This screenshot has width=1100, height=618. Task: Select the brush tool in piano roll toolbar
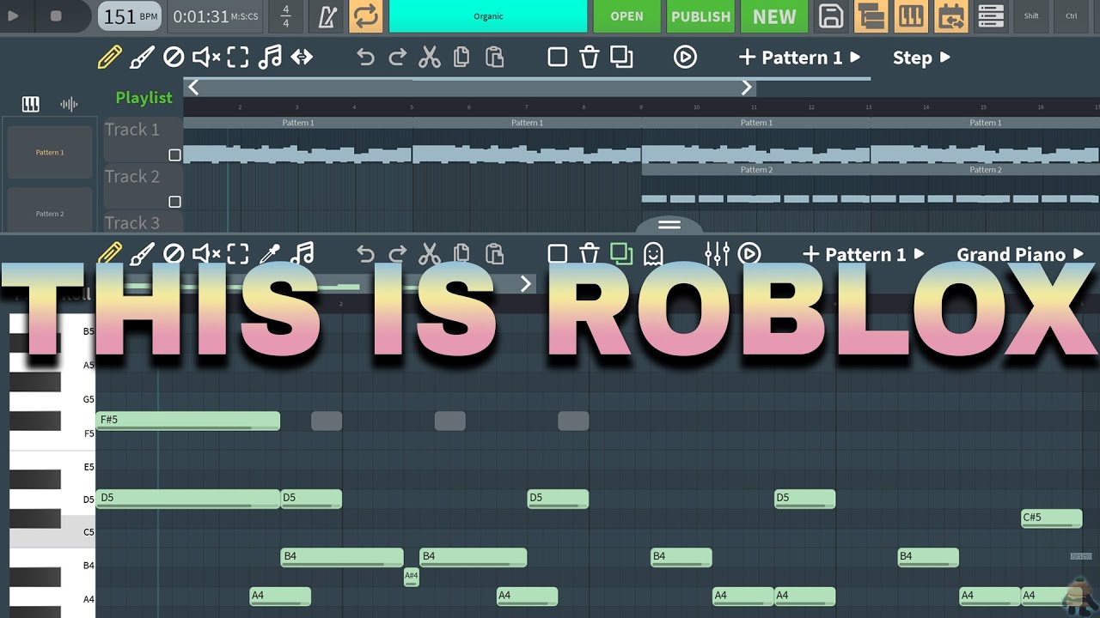point(142,254)
